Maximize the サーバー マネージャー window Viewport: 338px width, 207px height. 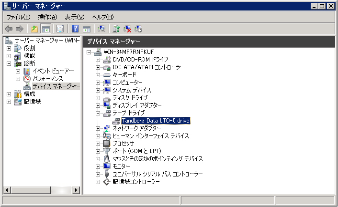pos(322,6)
